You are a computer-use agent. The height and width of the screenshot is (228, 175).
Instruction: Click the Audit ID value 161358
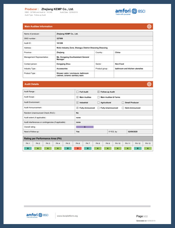(60, 43)
